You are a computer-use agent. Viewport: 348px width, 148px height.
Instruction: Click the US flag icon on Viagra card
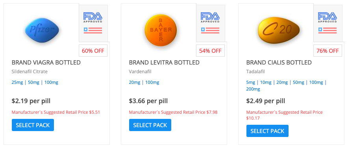pyautogui.click(x=93, y=30)
